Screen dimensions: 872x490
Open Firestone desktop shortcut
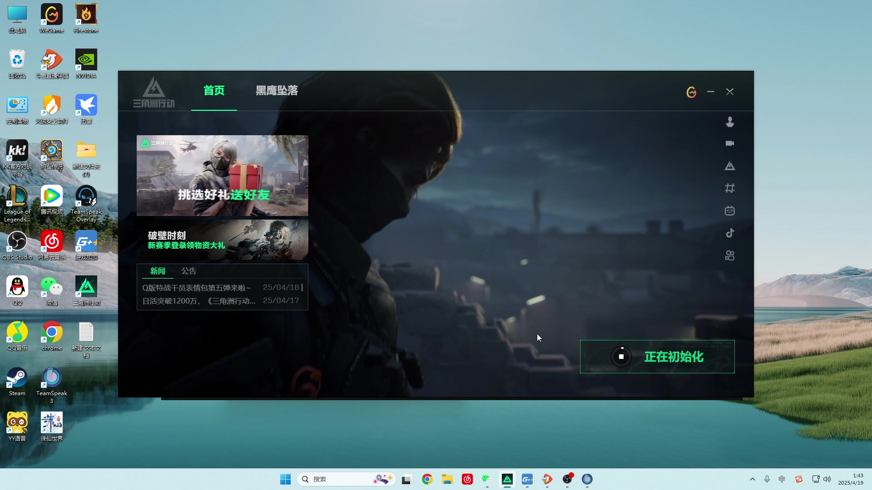coord(86,19)
